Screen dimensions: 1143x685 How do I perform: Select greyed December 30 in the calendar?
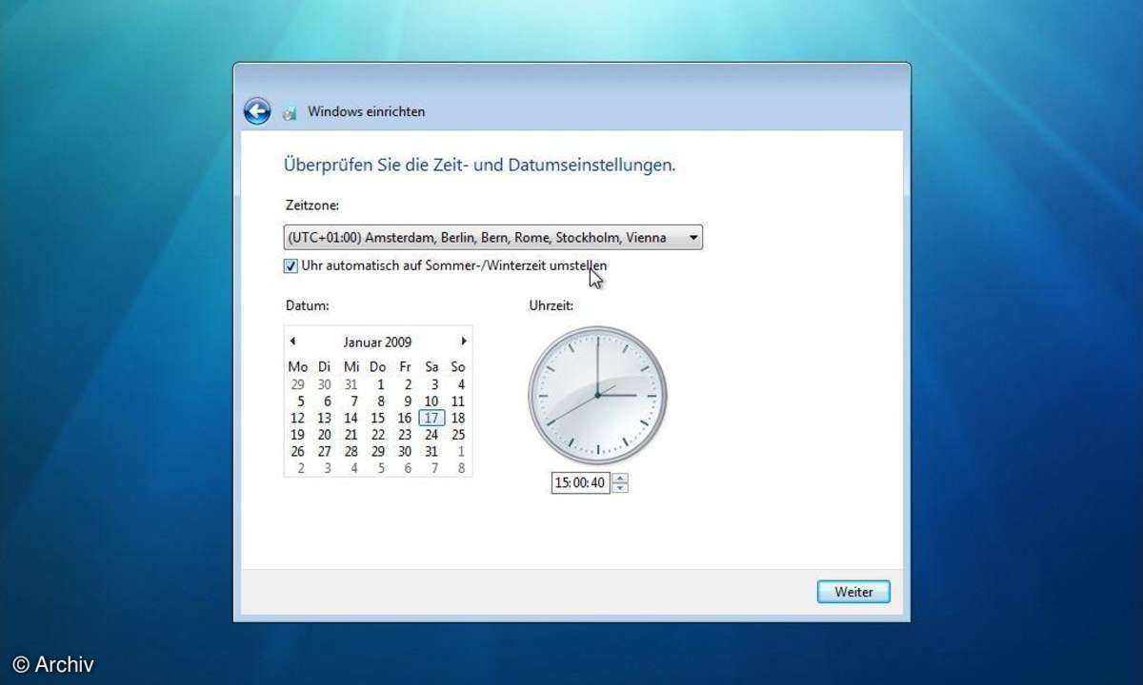click(x=324, y=384)
